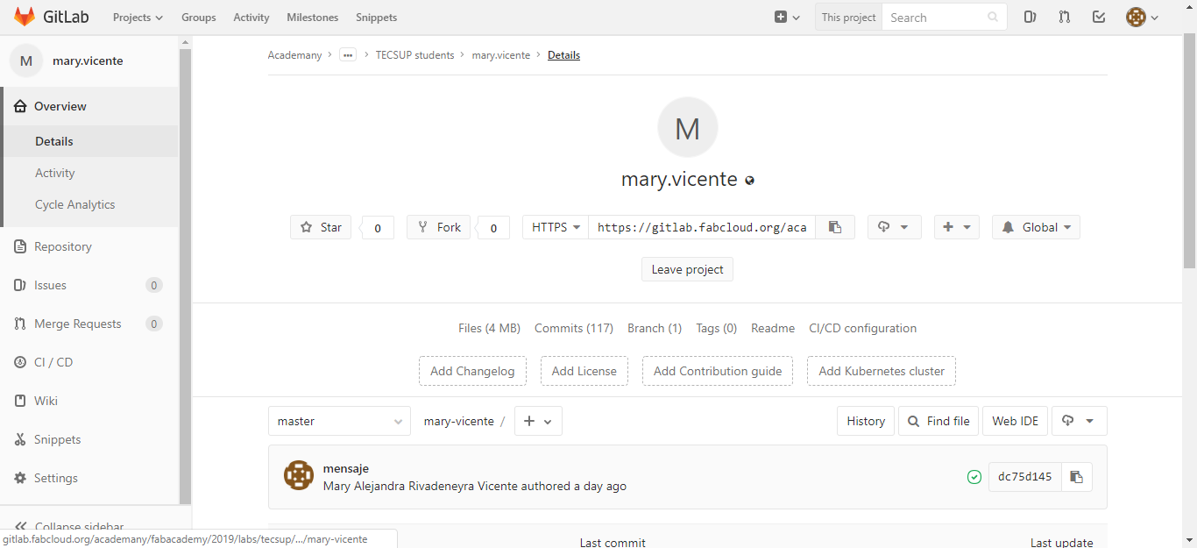1197x548 pixels.
Task: Open the Academany breadcrumb link
Action: (x=294, y=54)
